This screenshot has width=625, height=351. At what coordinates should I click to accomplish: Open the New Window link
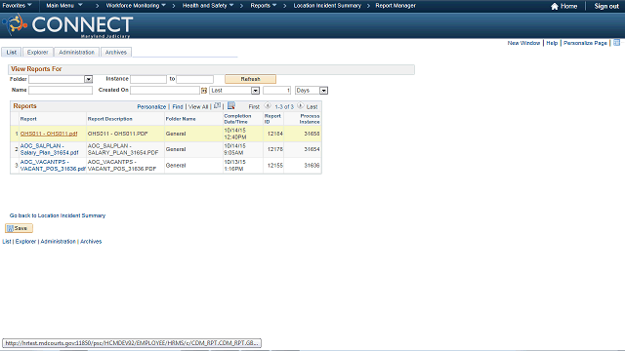point(523,43)
